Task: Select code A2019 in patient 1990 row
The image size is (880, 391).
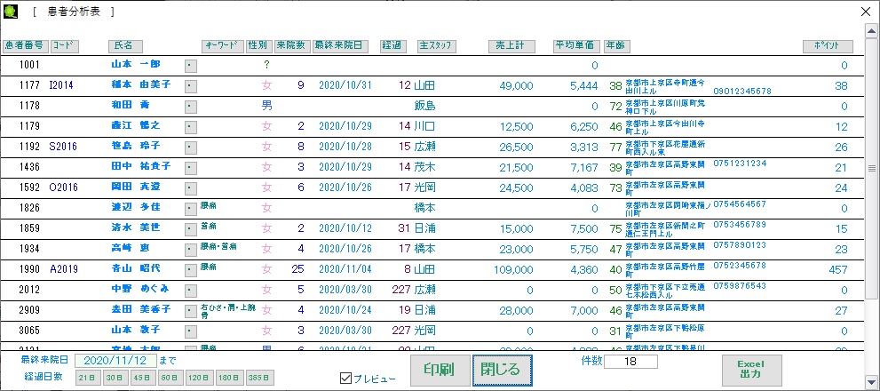Action: tap(63, 269)
